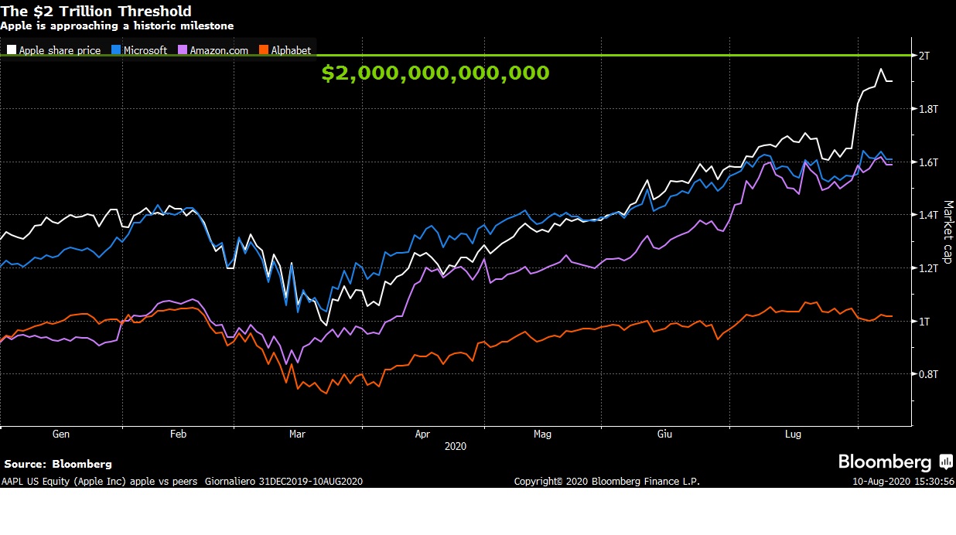Click the 1.2T y-axis label
The height and width of the screenshot is (535, 956).
point(927,268)
